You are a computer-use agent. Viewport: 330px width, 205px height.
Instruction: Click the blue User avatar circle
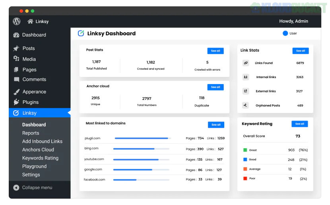pos(285,33)
